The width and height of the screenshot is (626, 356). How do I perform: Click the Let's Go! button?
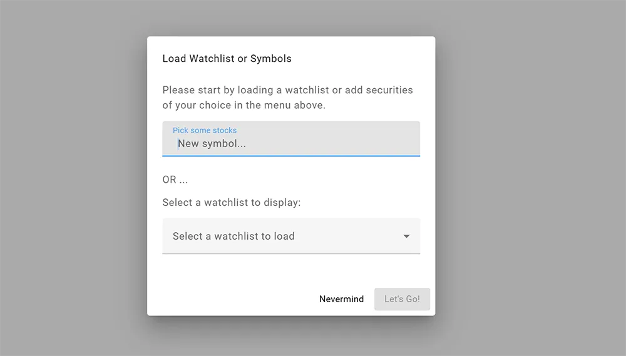(x=402, y=299)
